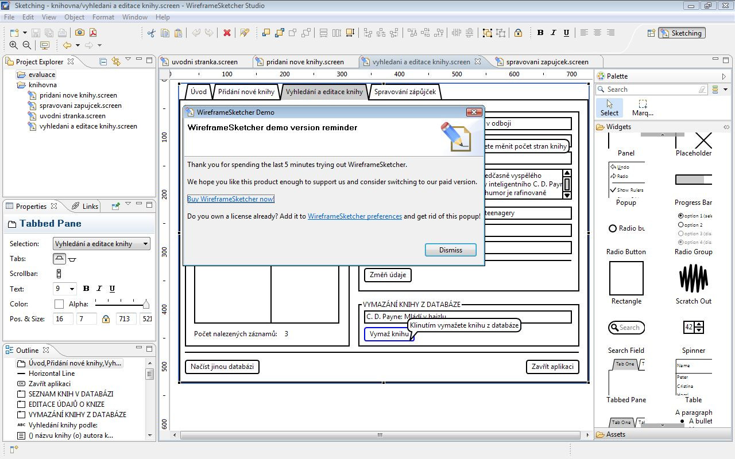Click the Palette Search field
This screenshot has height=459, width=735.
click(652, 90)
